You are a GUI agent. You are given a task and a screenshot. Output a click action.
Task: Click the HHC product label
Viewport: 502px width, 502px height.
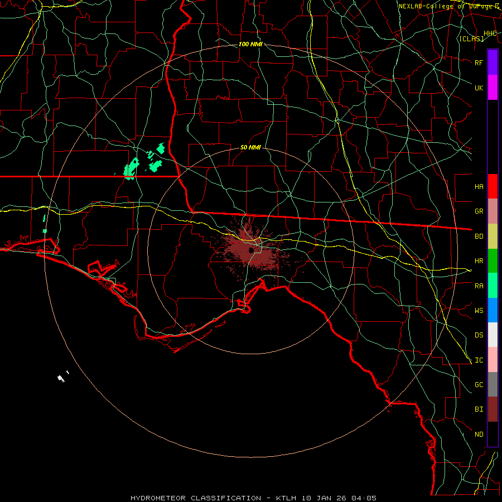[490, 33]
